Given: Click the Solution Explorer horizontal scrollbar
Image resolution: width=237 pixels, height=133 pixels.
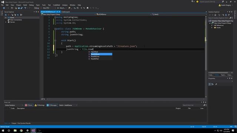Looking at the screenshot, I should click(x=219, y=73).
